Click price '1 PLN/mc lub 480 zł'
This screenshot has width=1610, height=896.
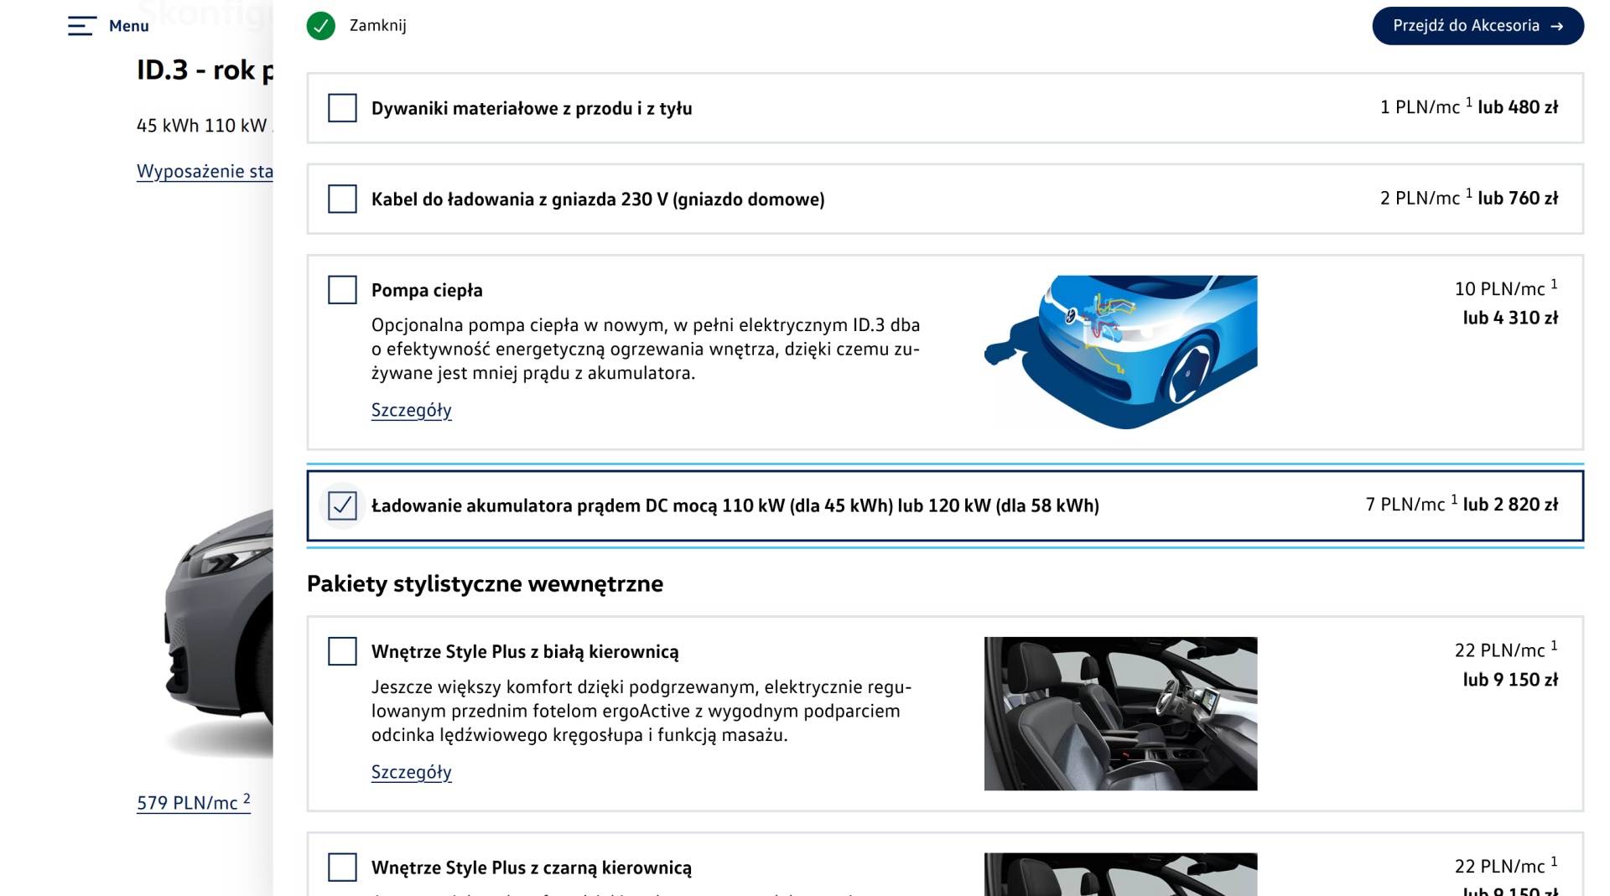click(1469, 107)
